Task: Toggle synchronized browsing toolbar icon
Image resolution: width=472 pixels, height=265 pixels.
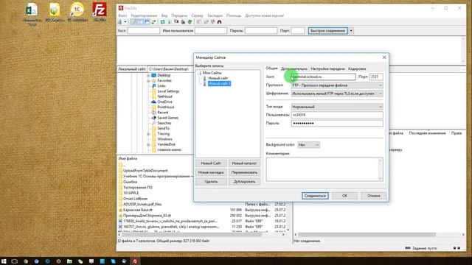Action: [212, 21]
